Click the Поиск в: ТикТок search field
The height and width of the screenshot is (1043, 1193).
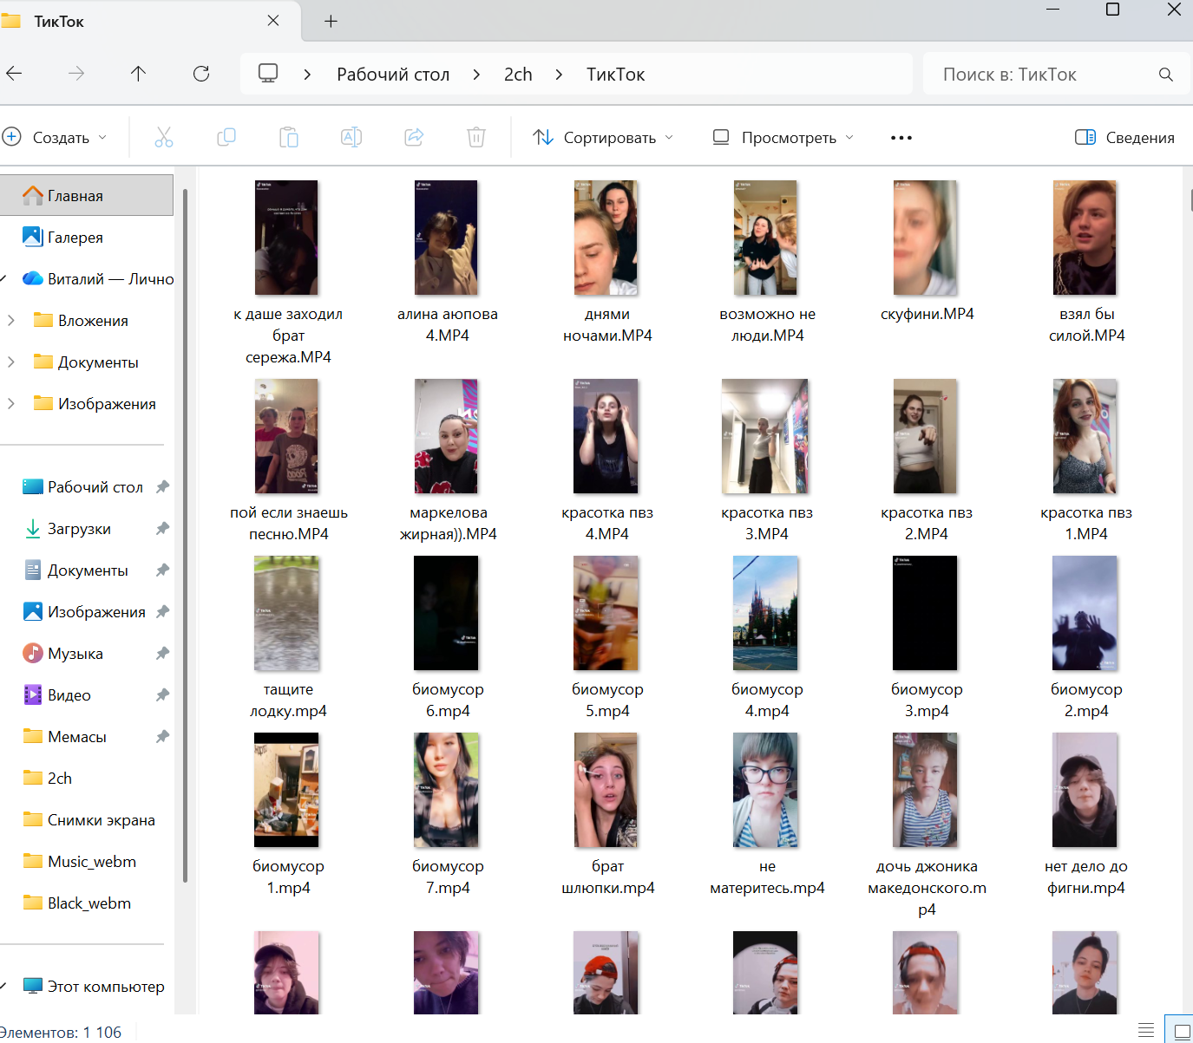(1041, 75)
